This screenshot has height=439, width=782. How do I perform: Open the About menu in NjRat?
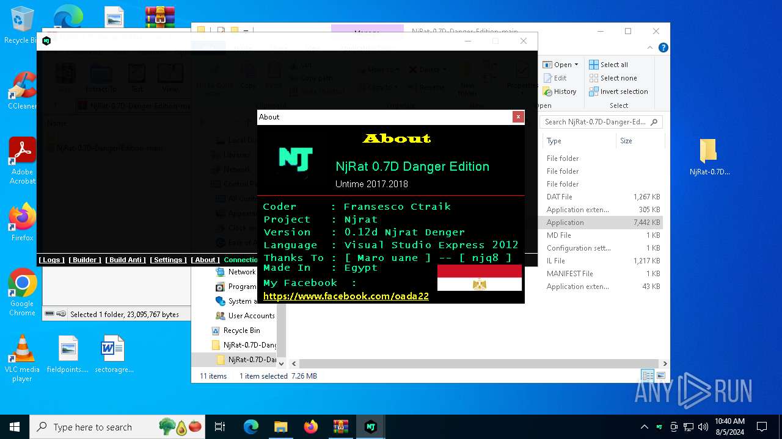coord(205,260)
